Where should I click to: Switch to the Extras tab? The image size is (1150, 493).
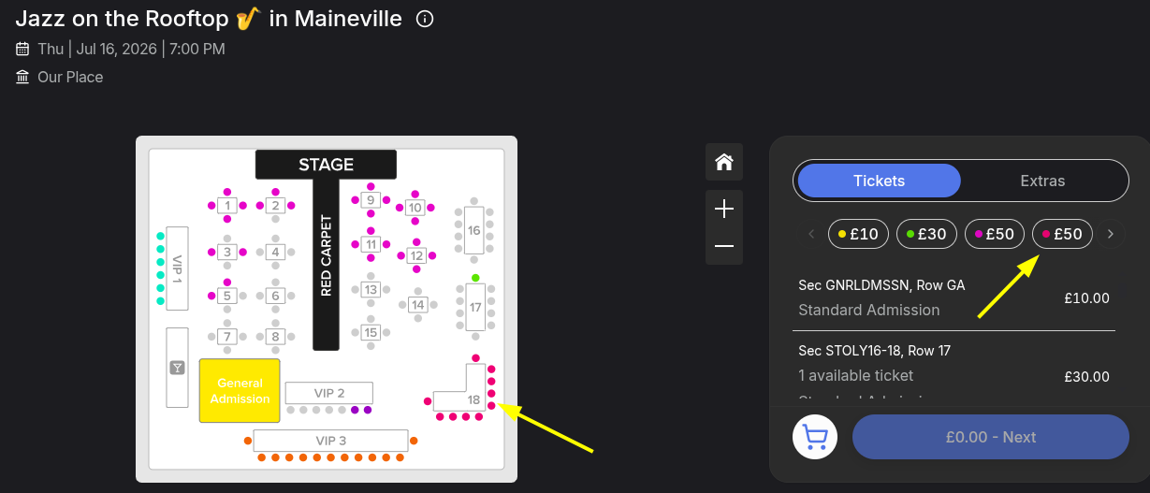point(1042,181)
